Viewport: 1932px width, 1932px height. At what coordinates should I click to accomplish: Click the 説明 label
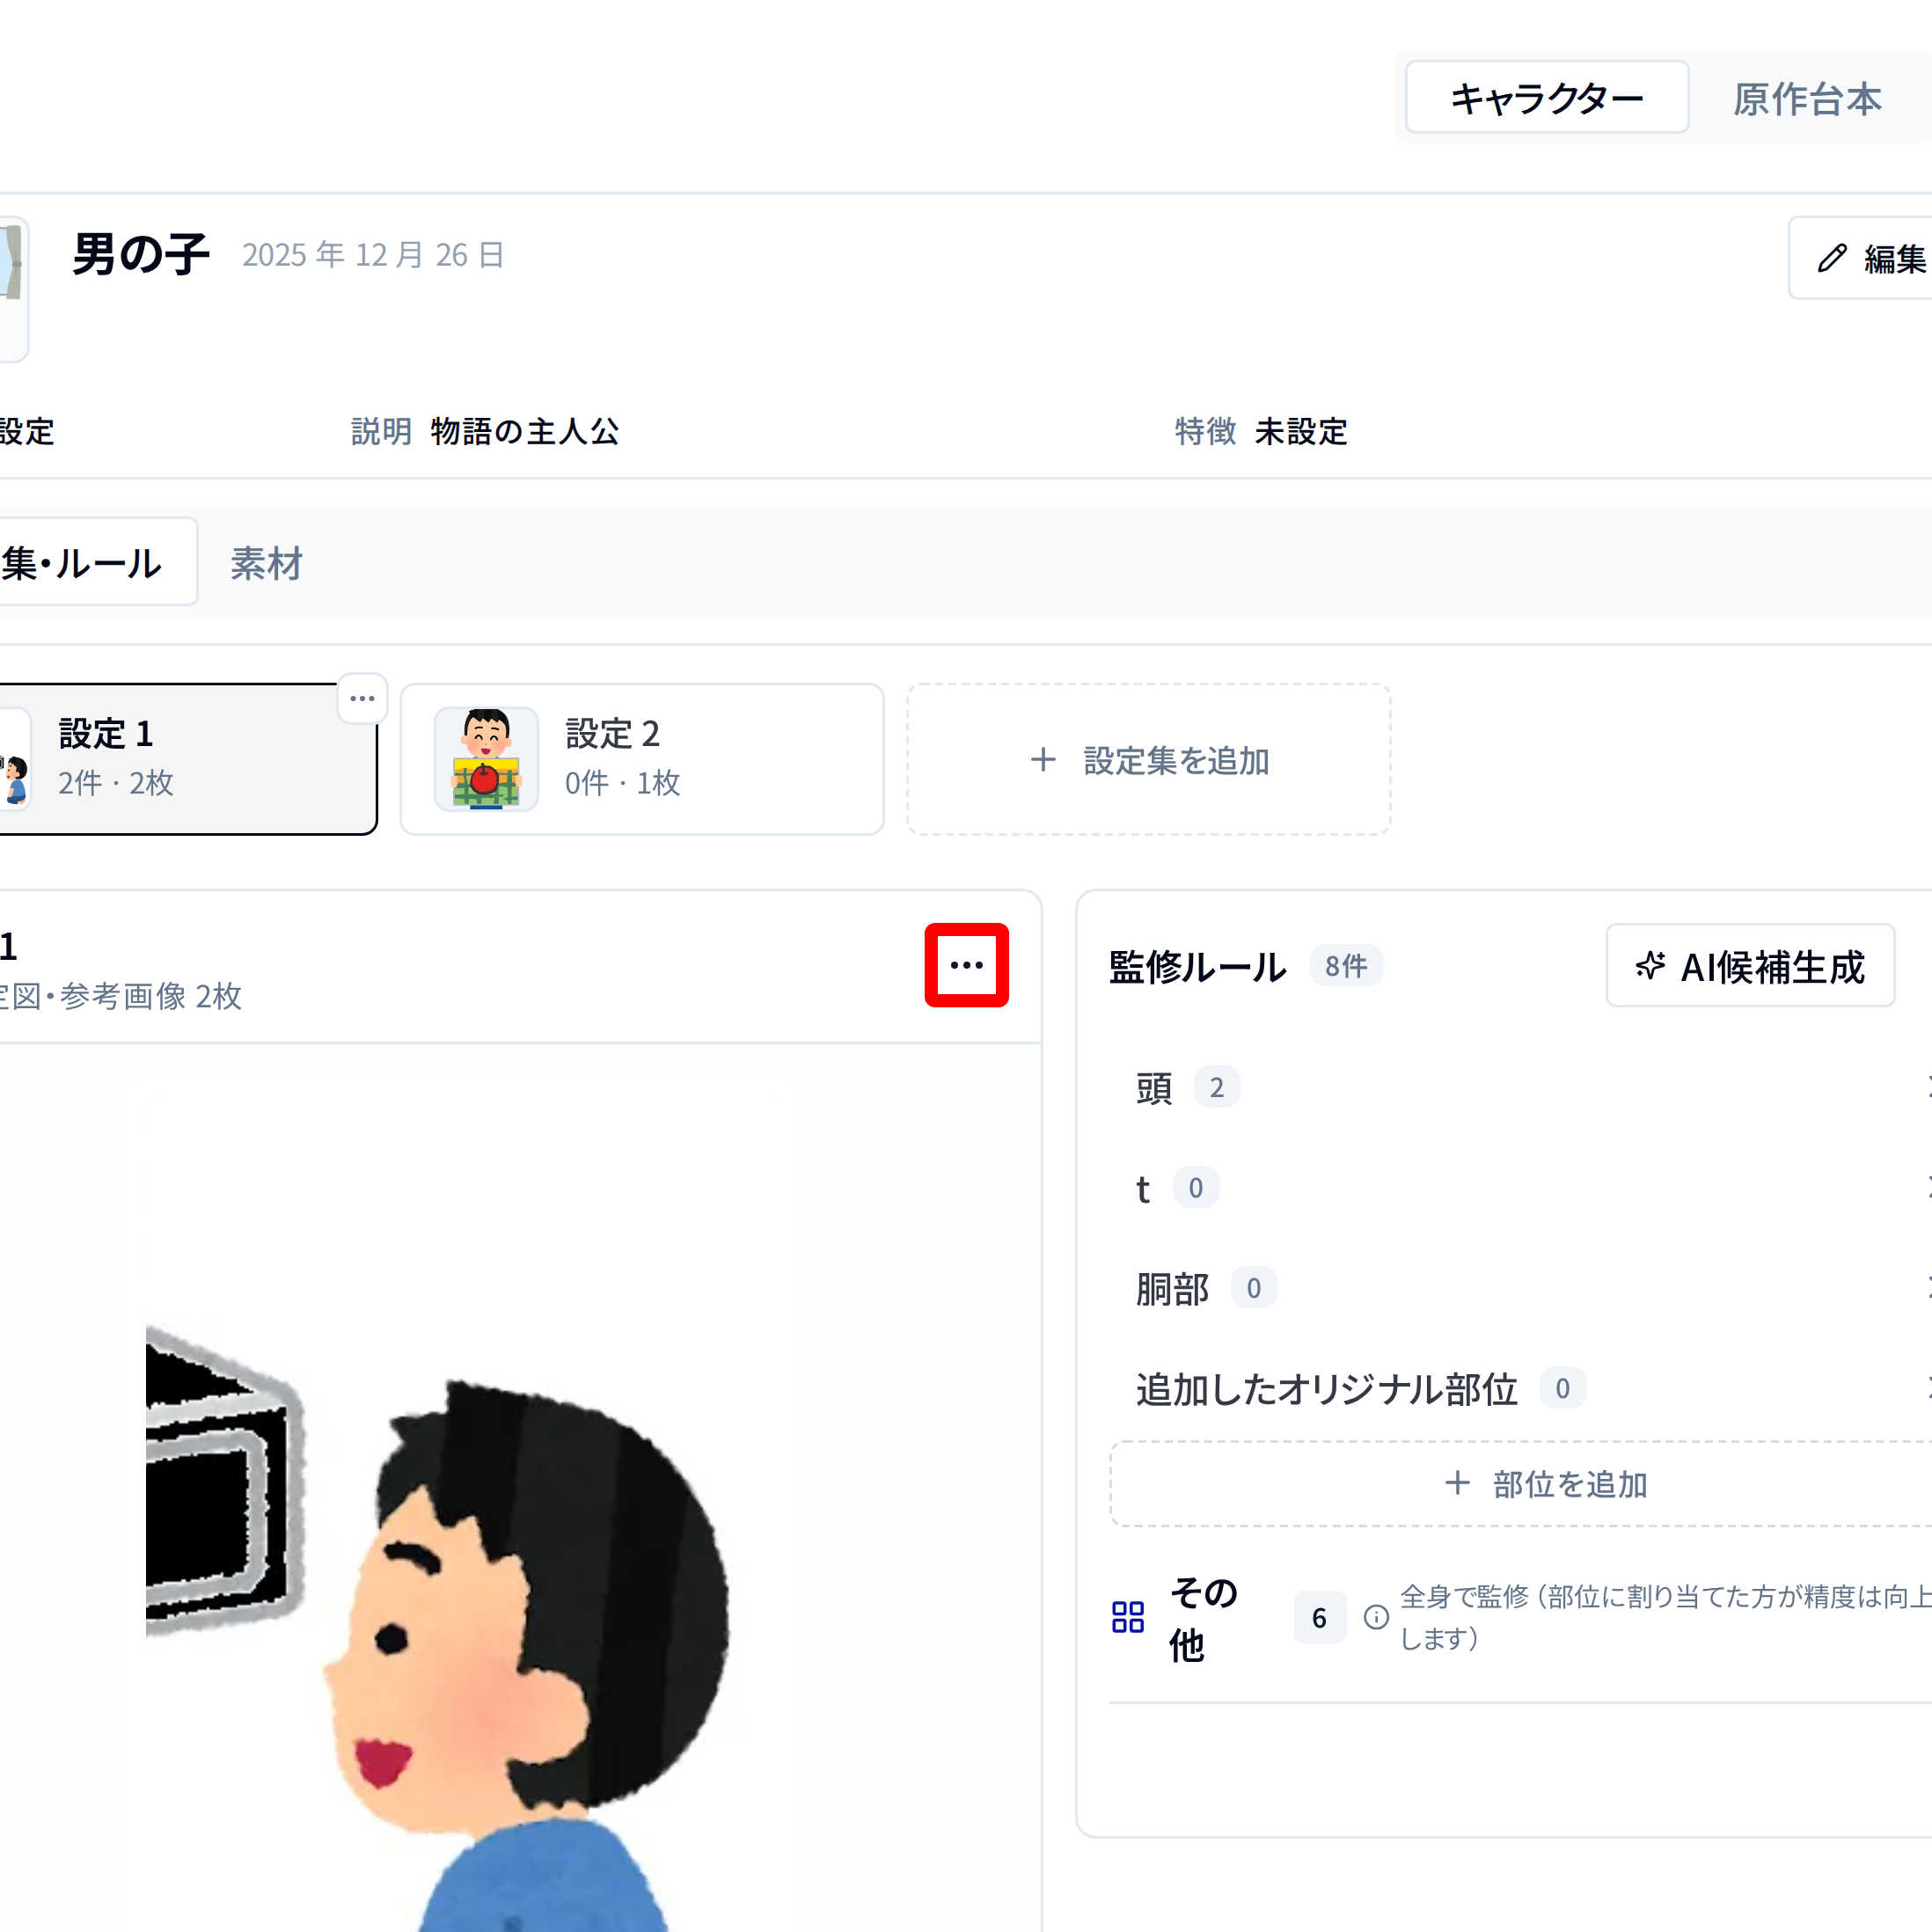click(381, 431)
